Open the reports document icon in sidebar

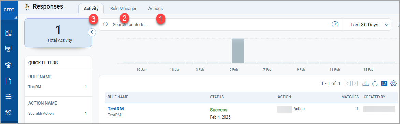coord(9,81)
